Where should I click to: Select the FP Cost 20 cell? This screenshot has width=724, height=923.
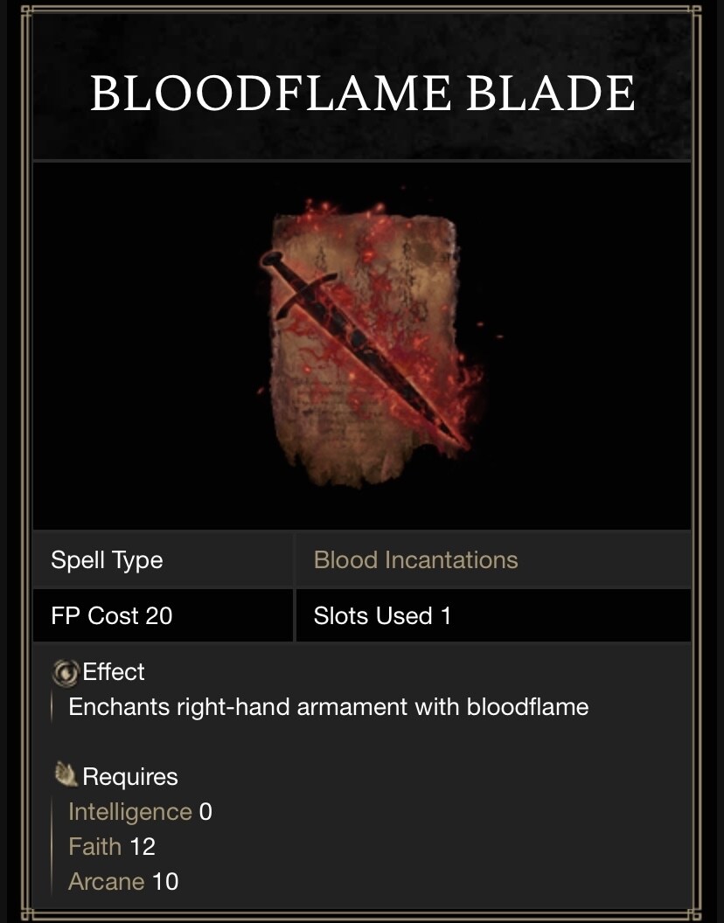[112, 616]
